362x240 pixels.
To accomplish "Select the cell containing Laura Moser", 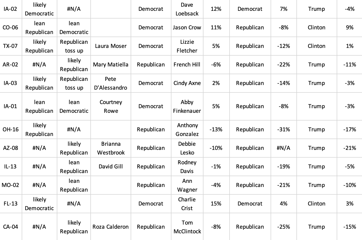I will [111, 46].
